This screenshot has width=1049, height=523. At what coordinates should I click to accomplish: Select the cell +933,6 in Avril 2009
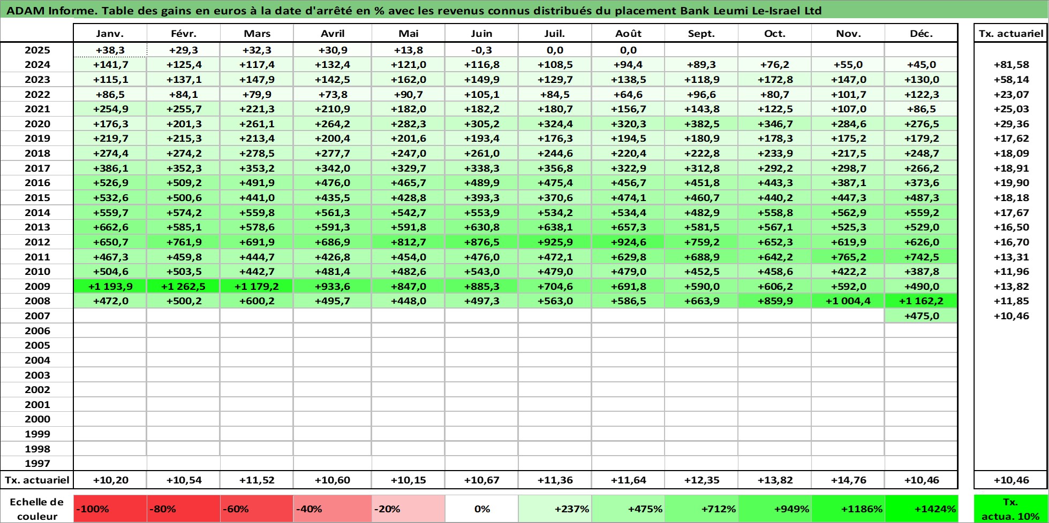(333, 286)
